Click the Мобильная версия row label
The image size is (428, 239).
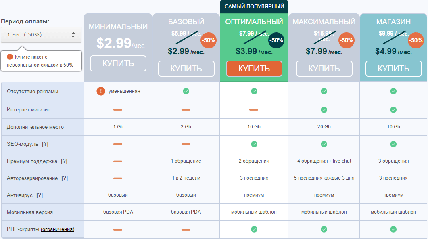pyautogui.click(x=30, y=212)
